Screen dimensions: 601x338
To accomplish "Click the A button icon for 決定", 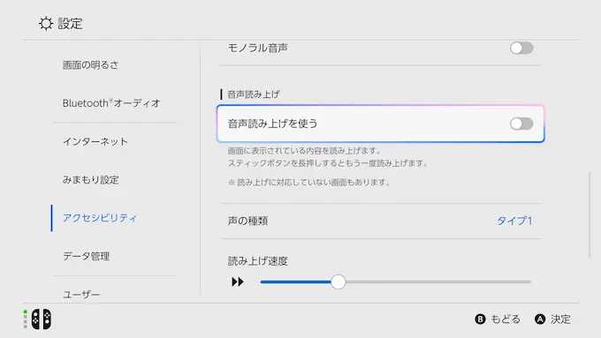I will [540, 319].
